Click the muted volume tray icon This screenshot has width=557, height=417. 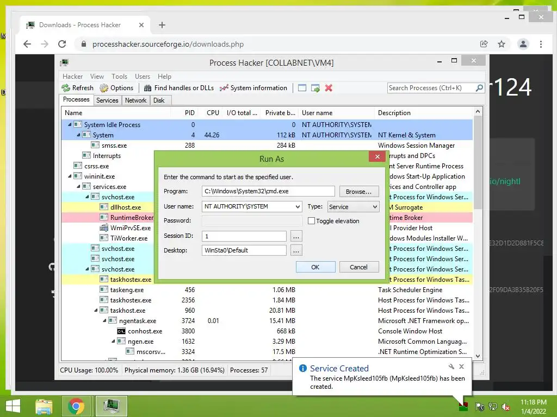click(x=506, y=406)
